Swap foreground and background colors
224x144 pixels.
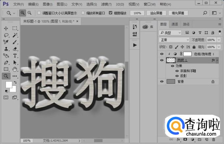click(15, 82)
